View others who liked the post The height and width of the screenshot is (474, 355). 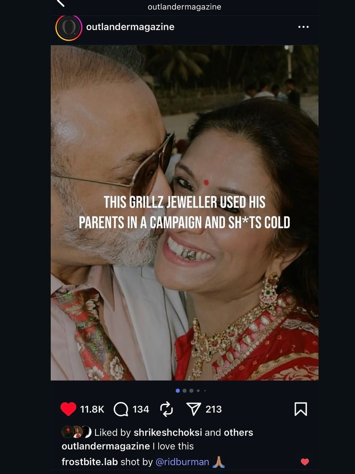point(238,433)
